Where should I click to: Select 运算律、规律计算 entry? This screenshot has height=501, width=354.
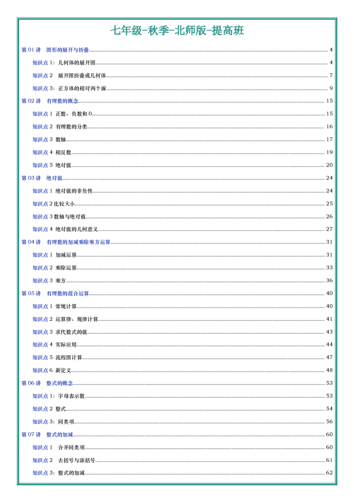click(x=182, y=319)
